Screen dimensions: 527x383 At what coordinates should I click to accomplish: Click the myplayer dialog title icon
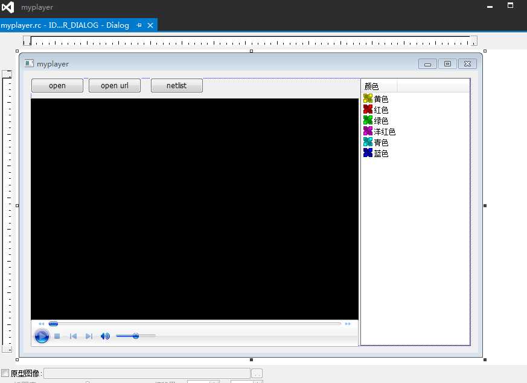pos(29,63)
